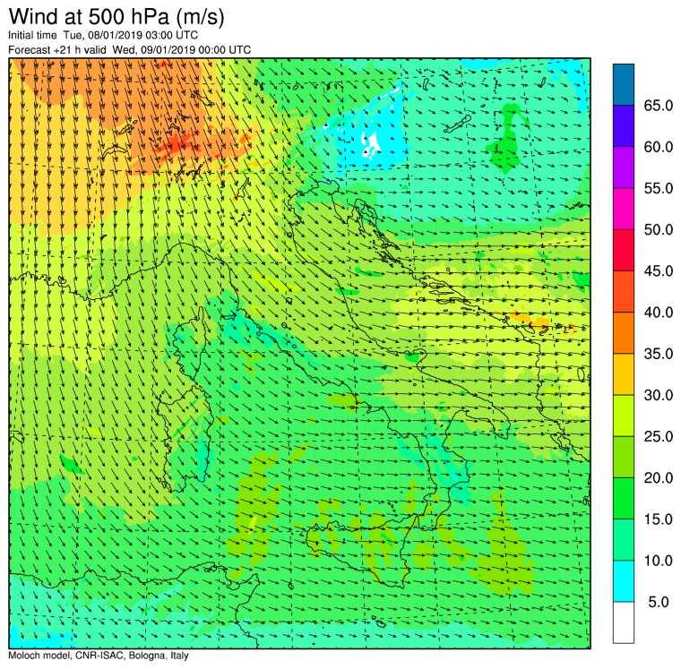Click the white swatch below 5.0
Viewport: 681px width, 669px height.
point(624,622)
